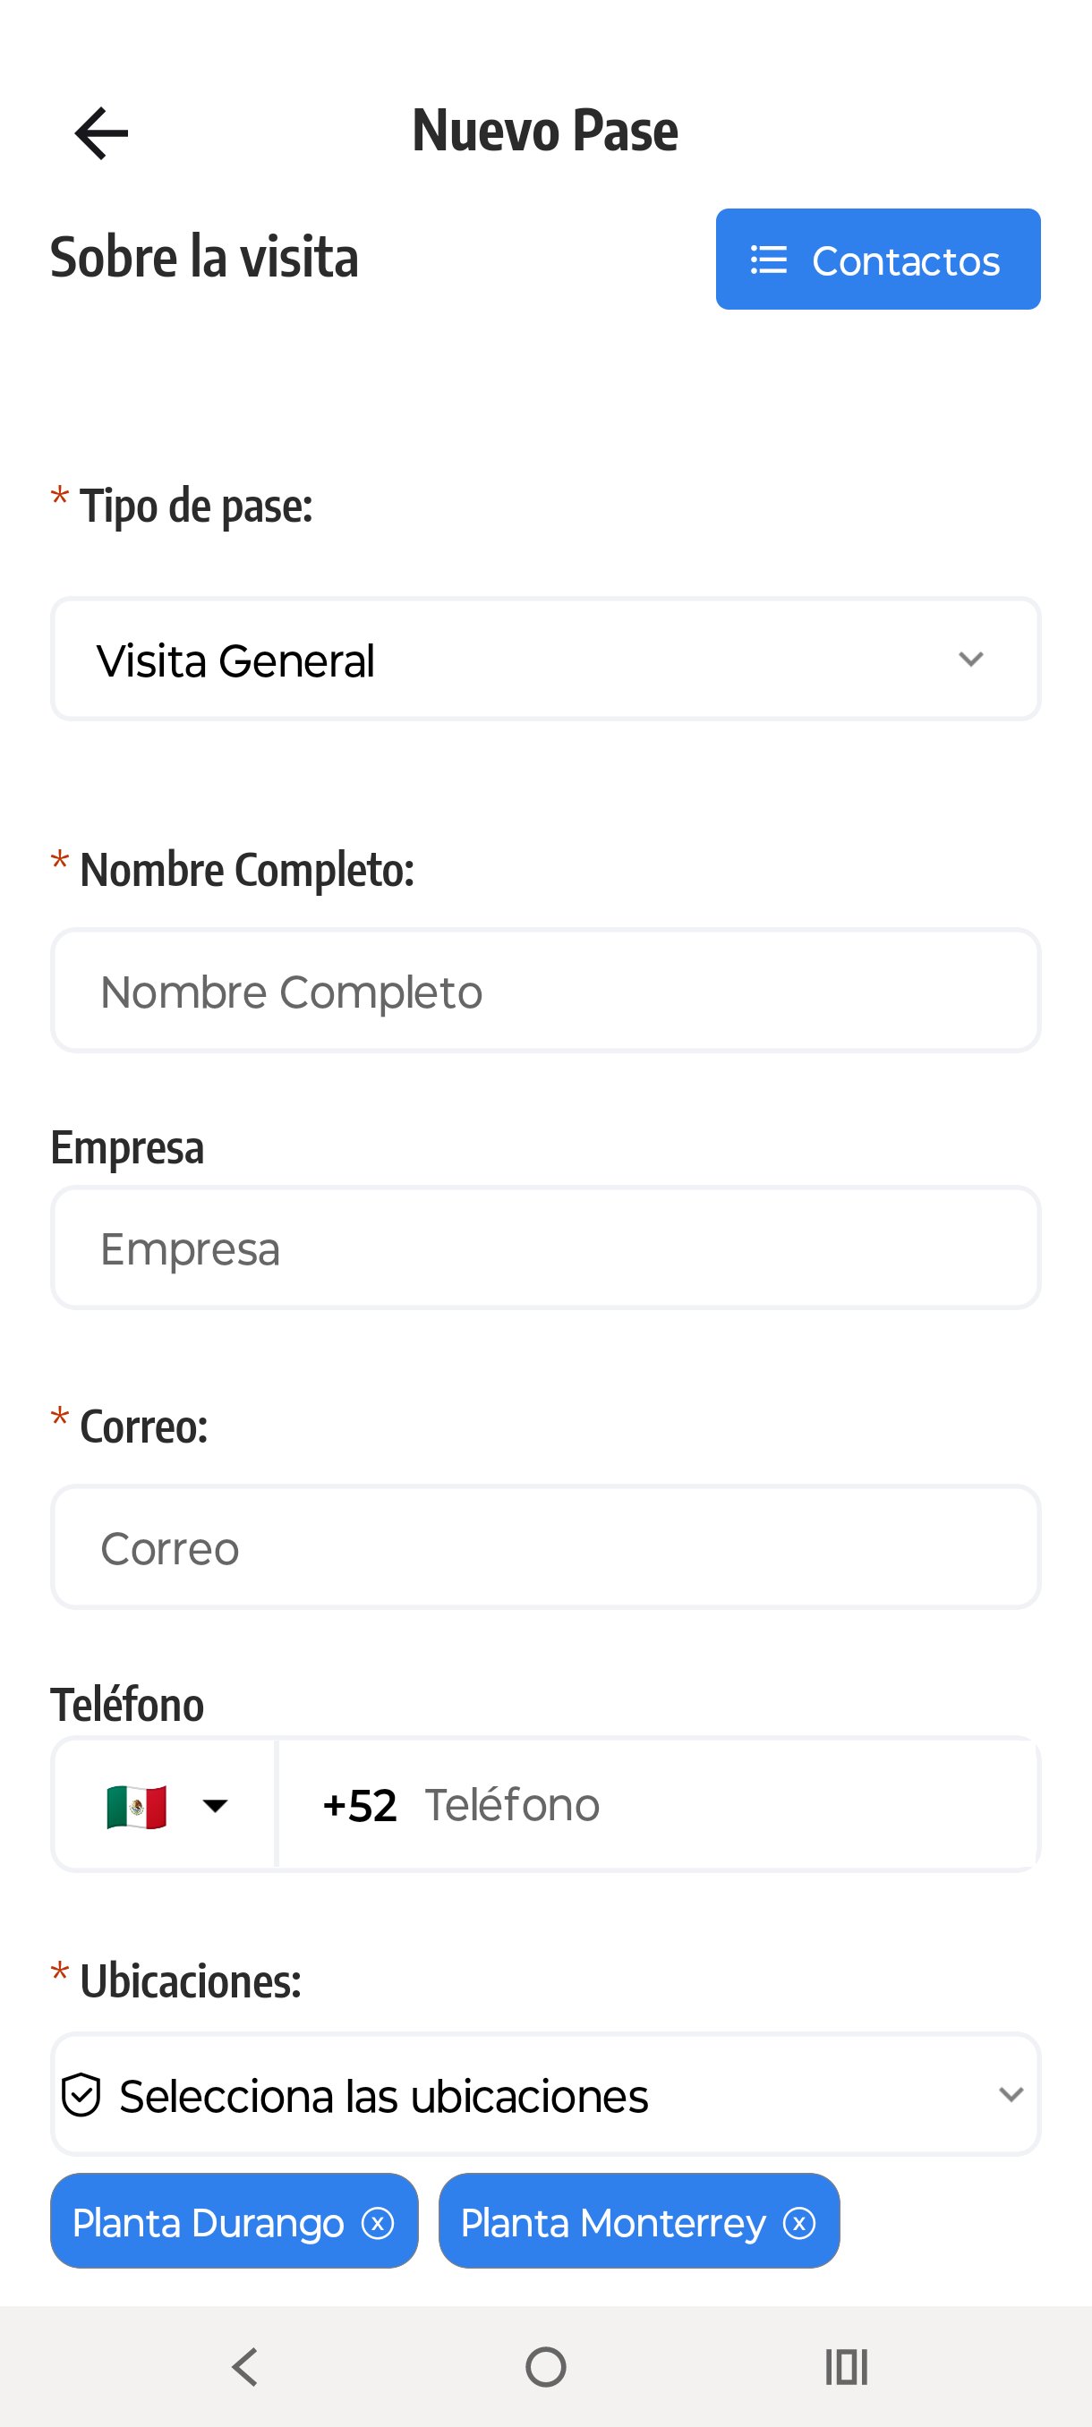
Task: Remove the Planta Durango chip
Action: [378, 2224]
